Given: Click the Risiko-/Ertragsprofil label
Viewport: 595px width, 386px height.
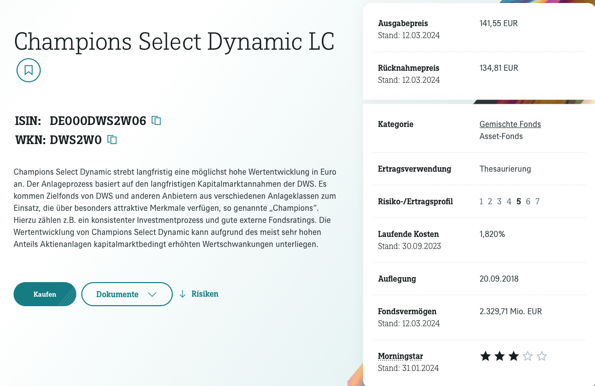Looking at the screenshot, I should [415, 201].
